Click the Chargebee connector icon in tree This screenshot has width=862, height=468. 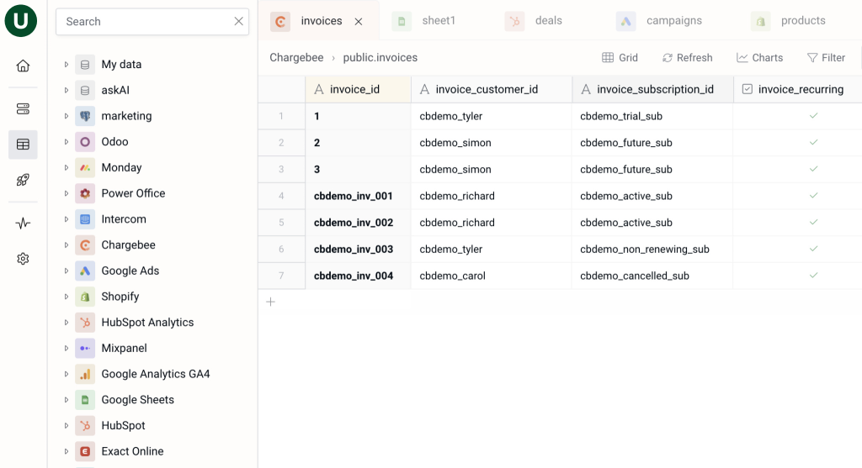click(85, 245)
